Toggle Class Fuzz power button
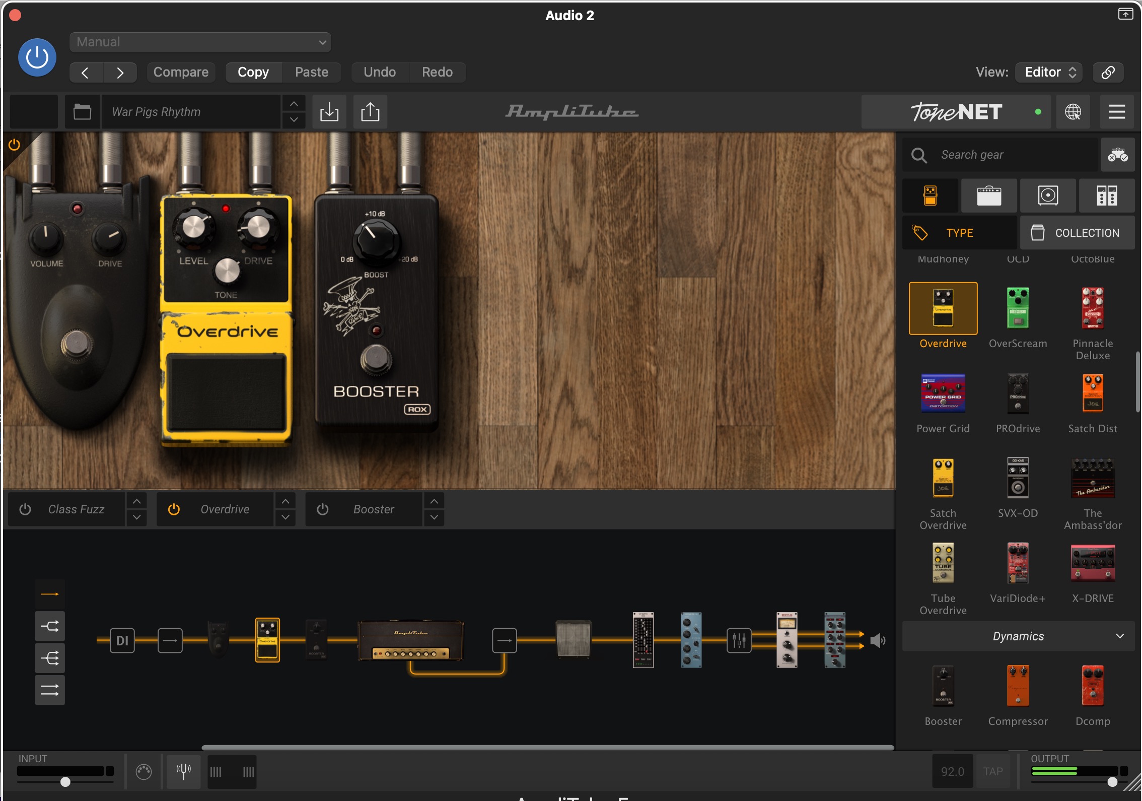Screen dimensions: 1142x801 point(25,509)
